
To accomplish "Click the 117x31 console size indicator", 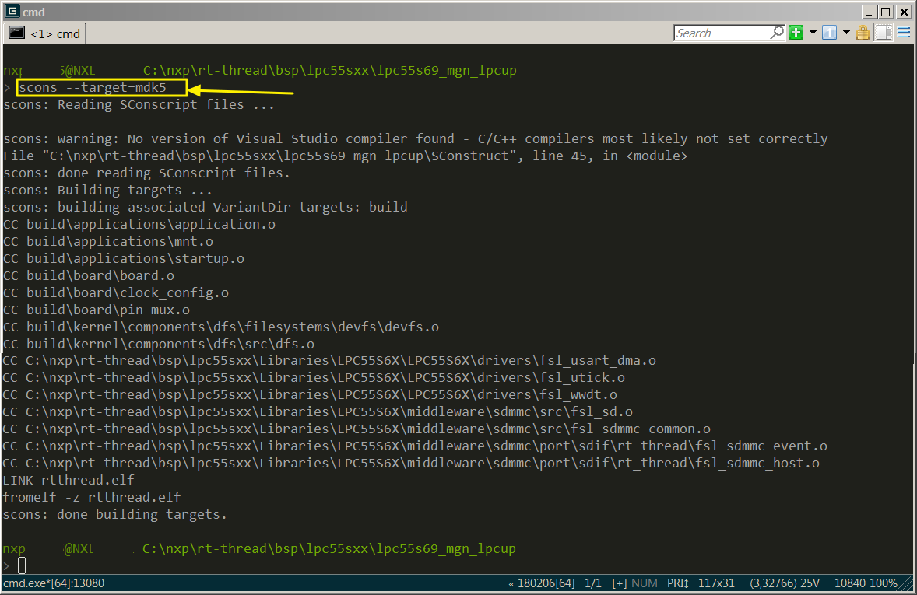I will [x=716, y=583].
